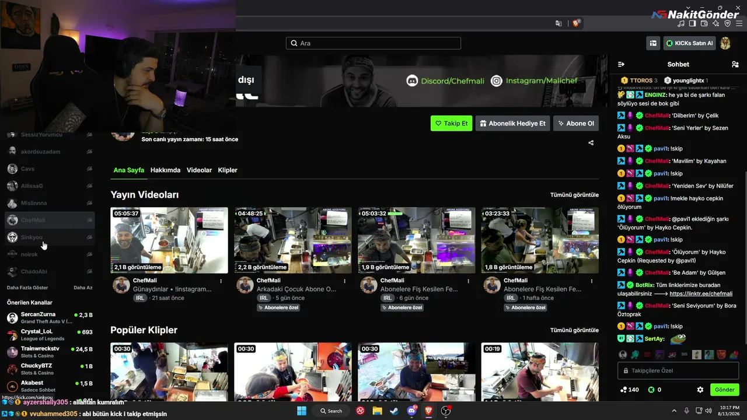Open the Brave VPN shield icon
The height and width of the screenshot is (420, 747).
click(728, 23)
